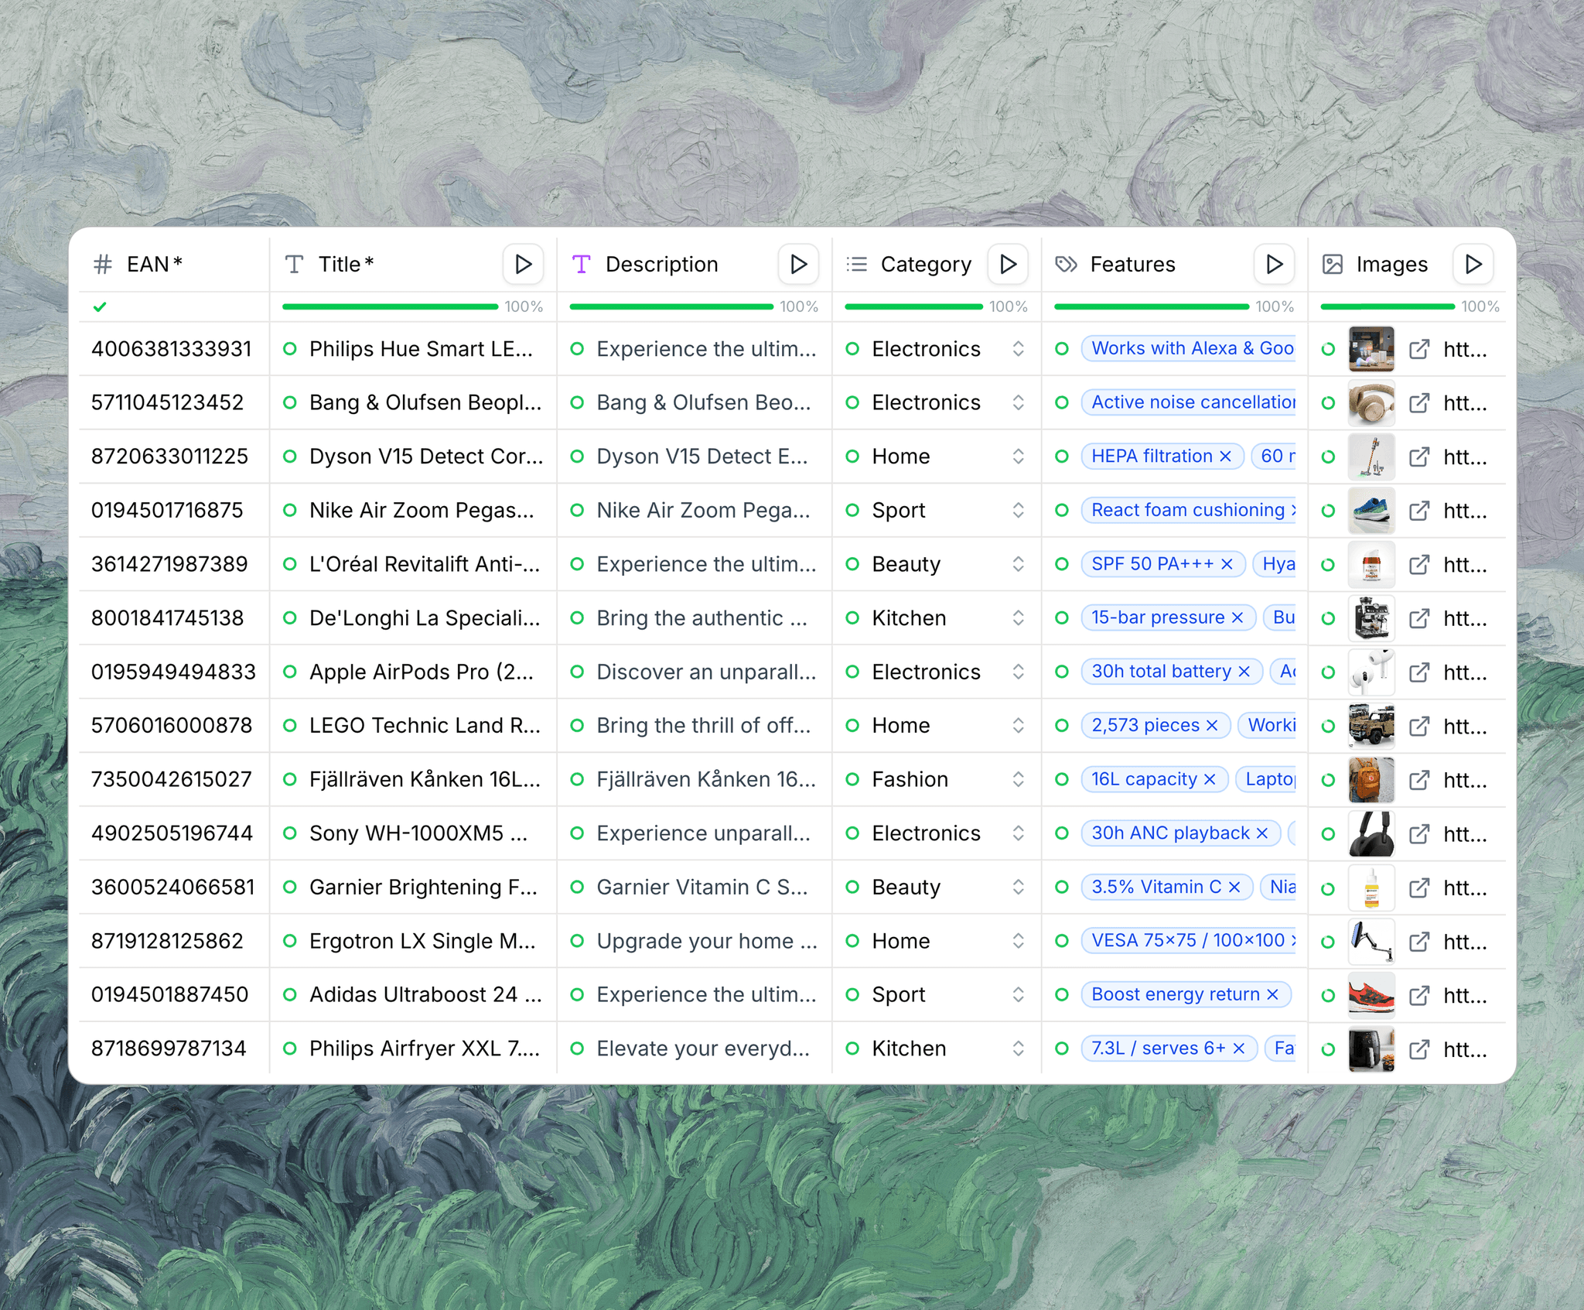This screenshot has height=1310, width=1584.
Task: Open the Category selector on the Nike Air Zoom row
Action: [x=1019, y=510]
